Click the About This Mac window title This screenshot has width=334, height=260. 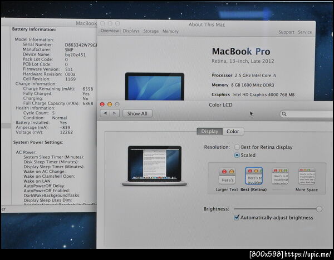point(207,24)
